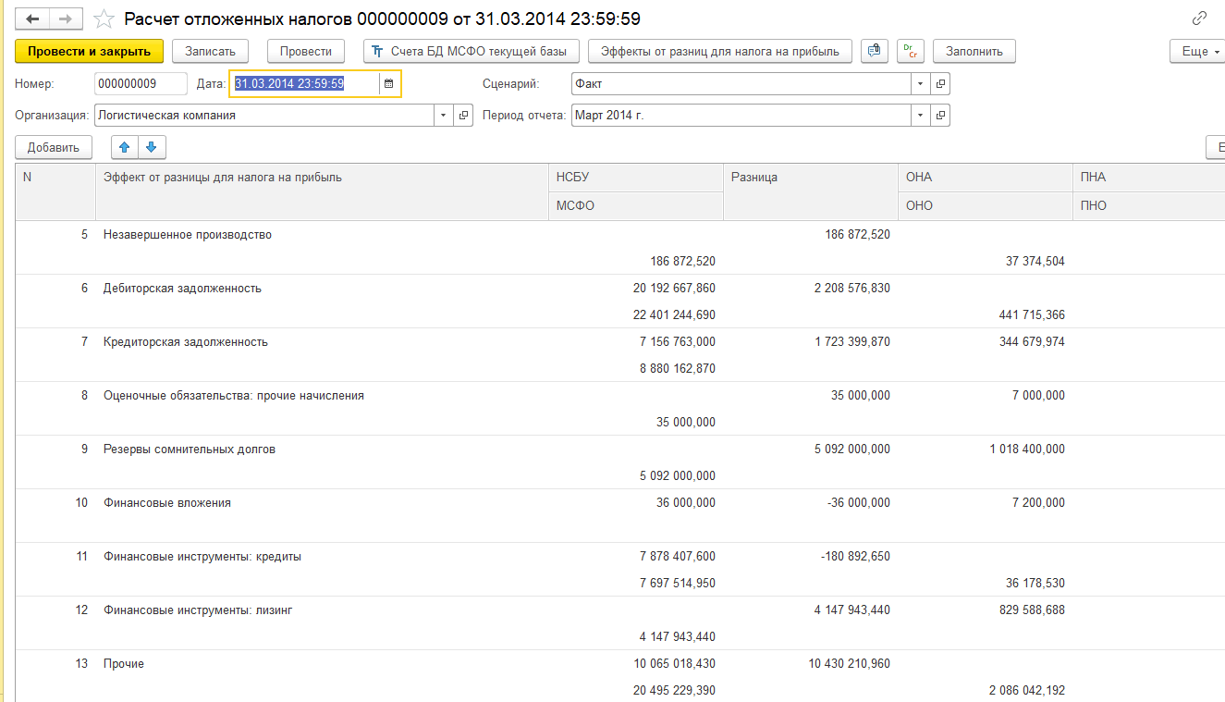1225x702 pixels.
Task: Click the Добавить button
Action: pyautogui.click(x=54, y=147)
